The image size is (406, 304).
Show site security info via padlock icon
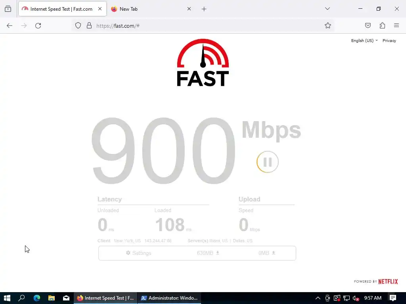click(89, 25)
